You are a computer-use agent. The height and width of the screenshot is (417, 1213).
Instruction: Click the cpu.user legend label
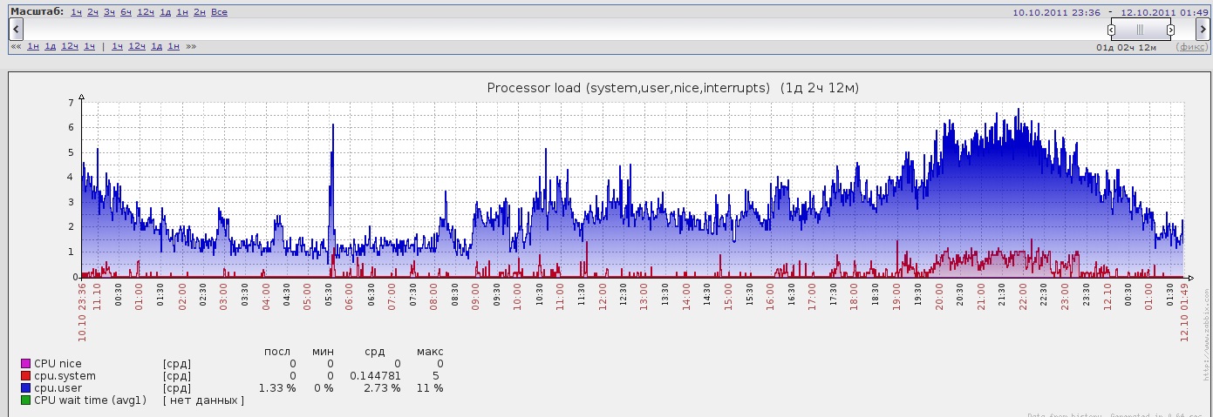(x=58, y=388)
